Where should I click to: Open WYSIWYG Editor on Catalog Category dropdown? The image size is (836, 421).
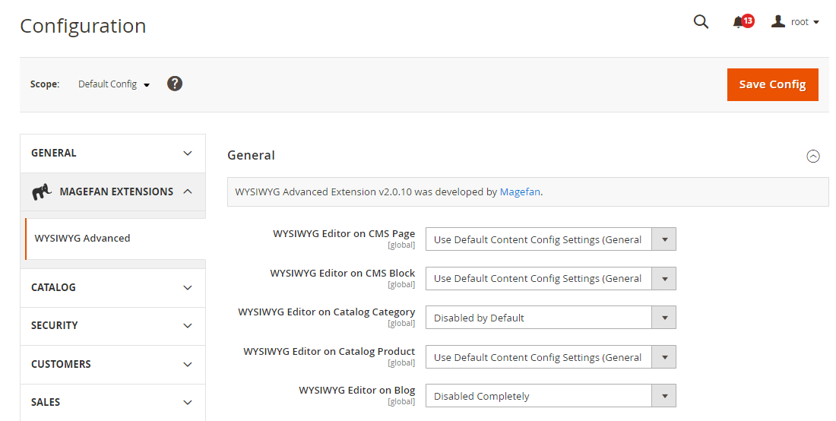point(551,318)
